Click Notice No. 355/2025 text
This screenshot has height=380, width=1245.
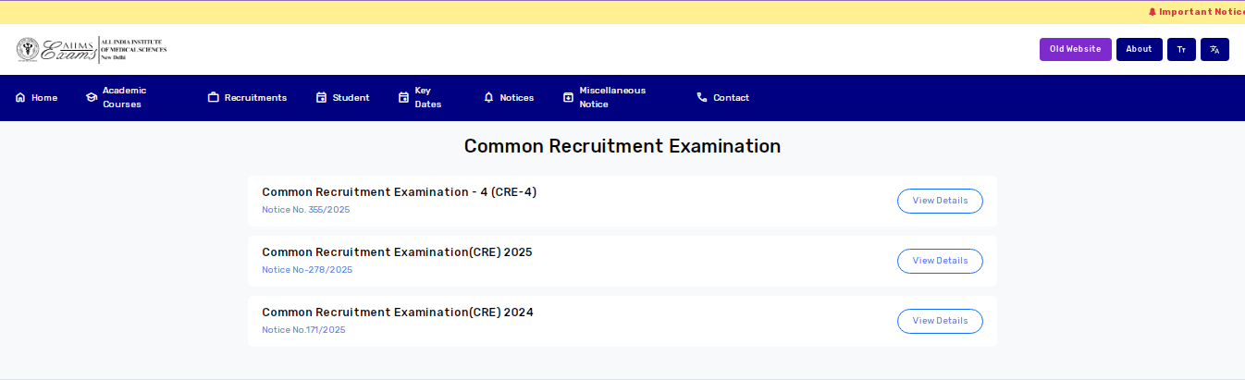click(306, 210)
